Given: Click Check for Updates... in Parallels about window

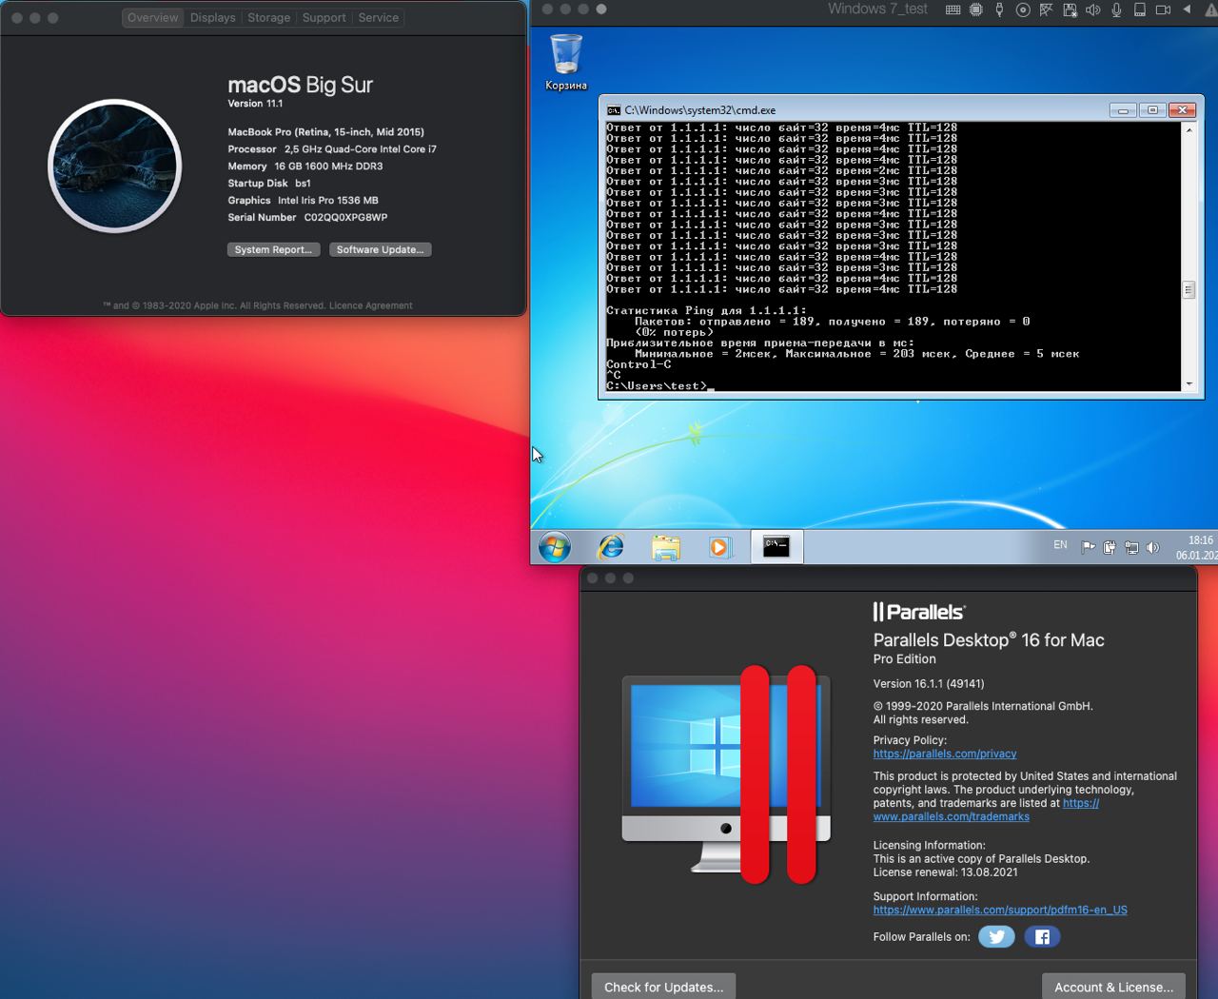Looking at the screenshot, I should [x=663, y=987].
